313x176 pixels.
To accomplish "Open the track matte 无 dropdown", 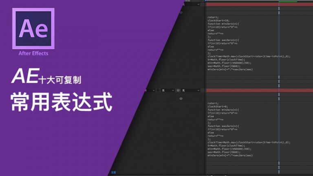I will click(168, 90).
